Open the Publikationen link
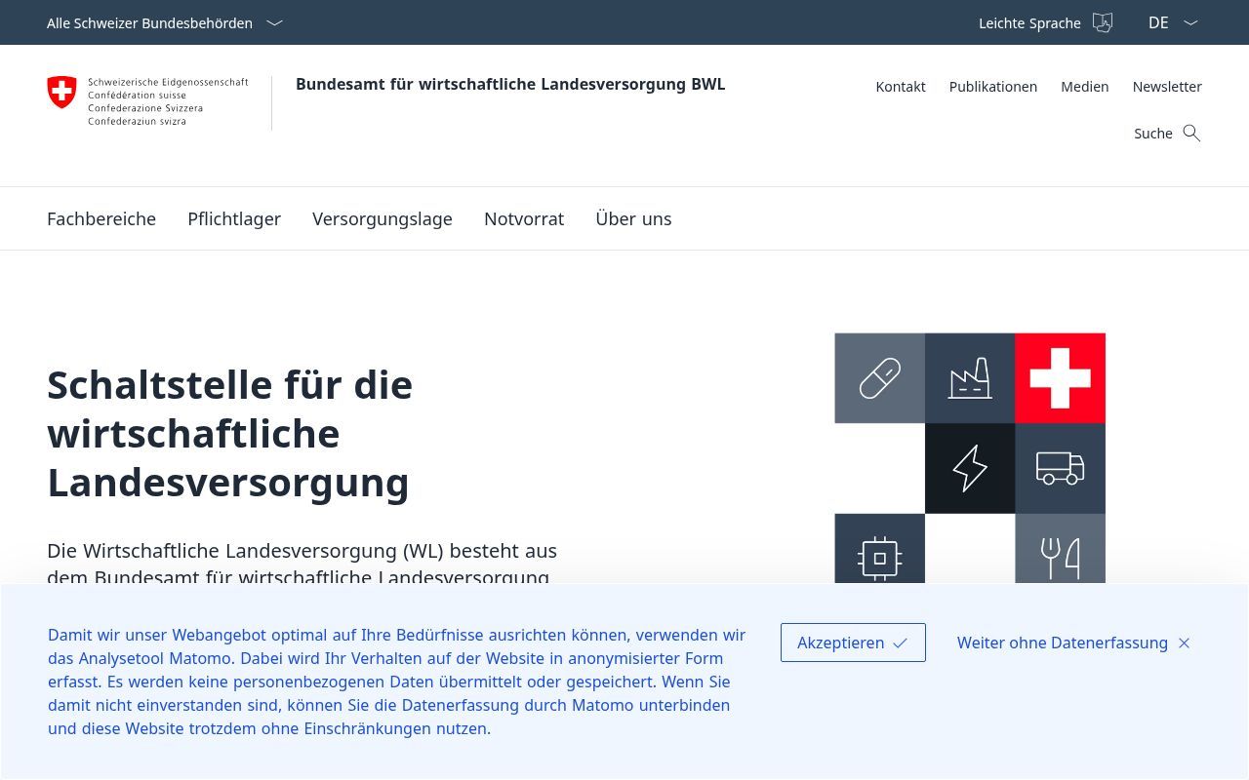1249x780 pixels. (x=993, y=87)
